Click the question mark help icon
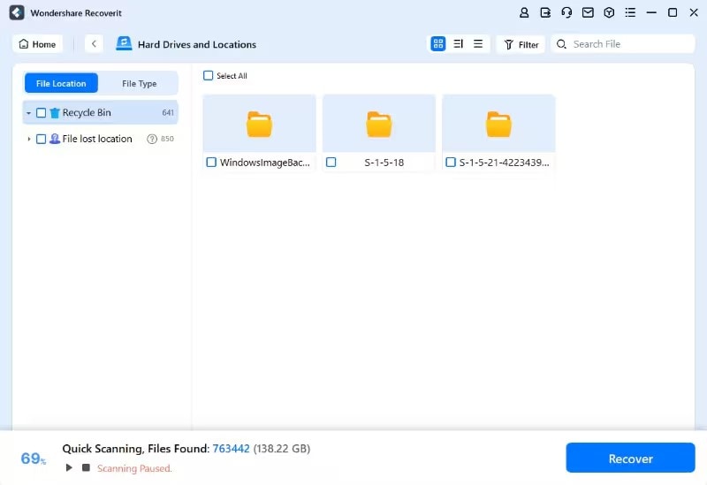This screenshot has height=485, width=707. tap(152, 139)
